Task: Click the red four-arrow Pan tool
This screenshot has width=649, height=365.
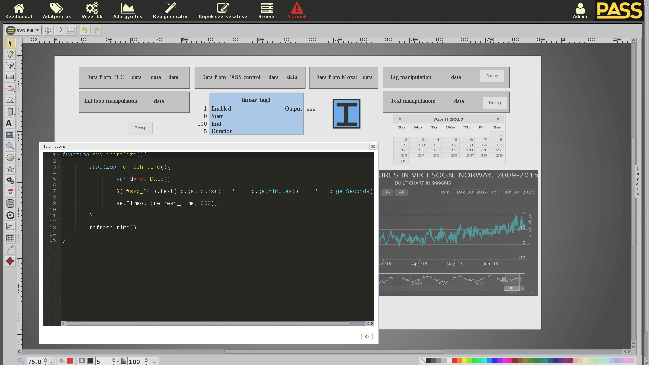Action: [x=10, y=261]
